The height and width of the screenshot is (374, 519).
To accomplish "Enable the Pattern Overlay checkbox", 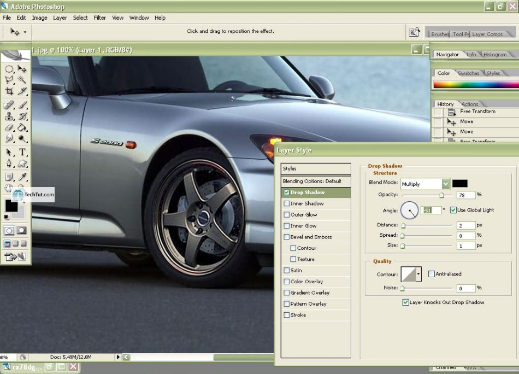I will coord(287,304).
